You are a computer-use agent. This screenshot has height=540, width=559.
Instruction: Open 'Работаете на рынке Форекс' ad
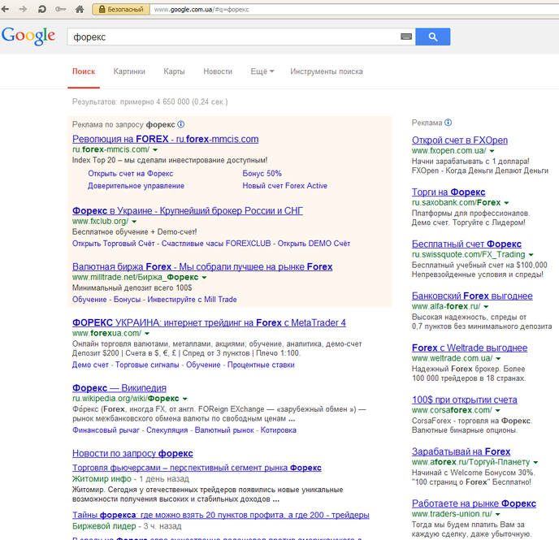(474, 503)
